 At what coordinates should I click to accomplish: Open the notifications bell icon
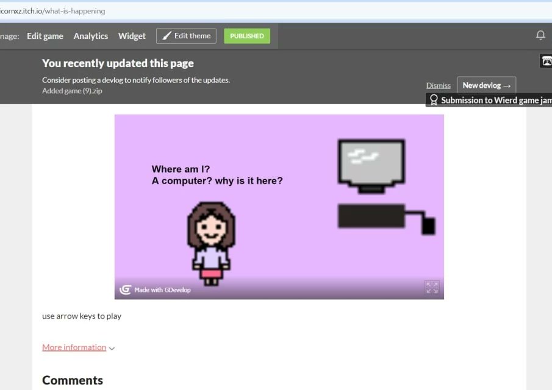click(x=540, y=35)
